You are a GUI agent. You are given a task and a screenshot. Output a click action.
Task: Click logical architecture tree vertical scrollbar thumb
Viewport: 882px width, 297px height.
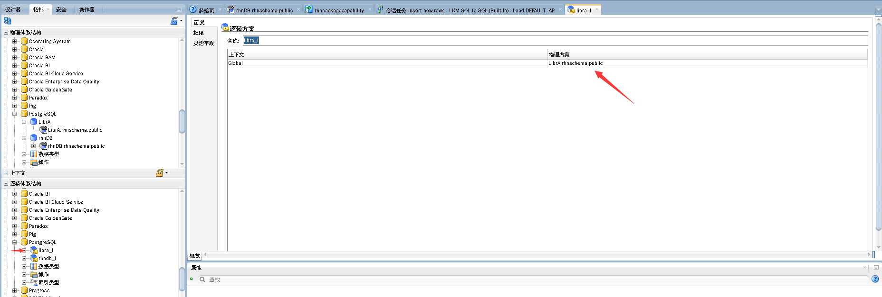click(x=182, y=279)
